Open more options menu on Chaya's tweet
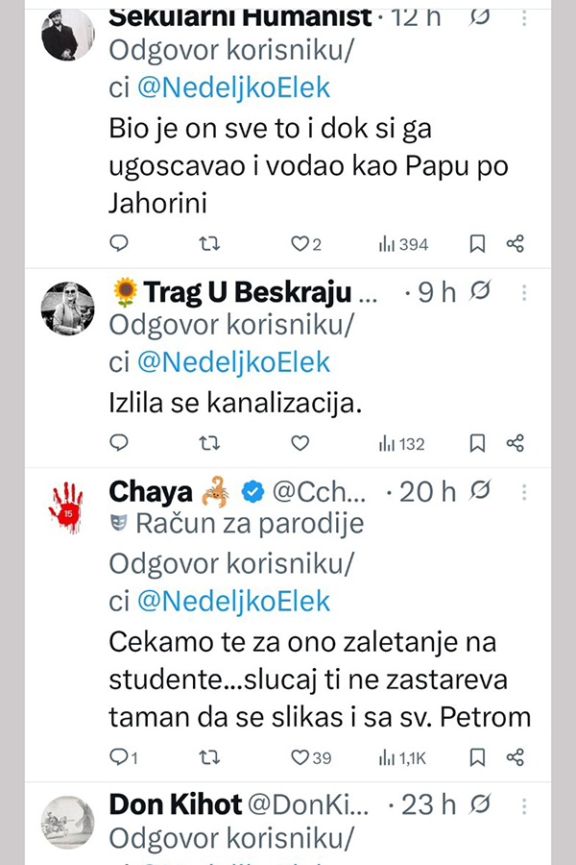The image size is (576, 865). [524, 492]
